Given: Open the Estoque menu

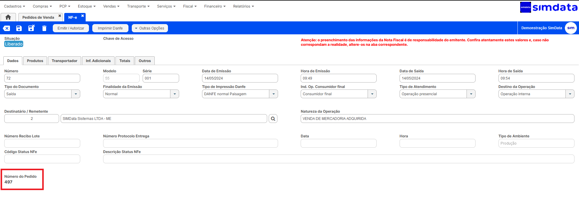Looking at the screenshot, I should 87,6.
